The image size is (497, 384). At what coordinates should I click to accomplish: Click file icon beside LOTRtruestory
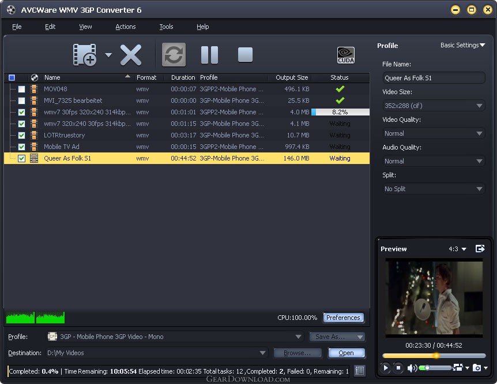[x=34, y=135]
